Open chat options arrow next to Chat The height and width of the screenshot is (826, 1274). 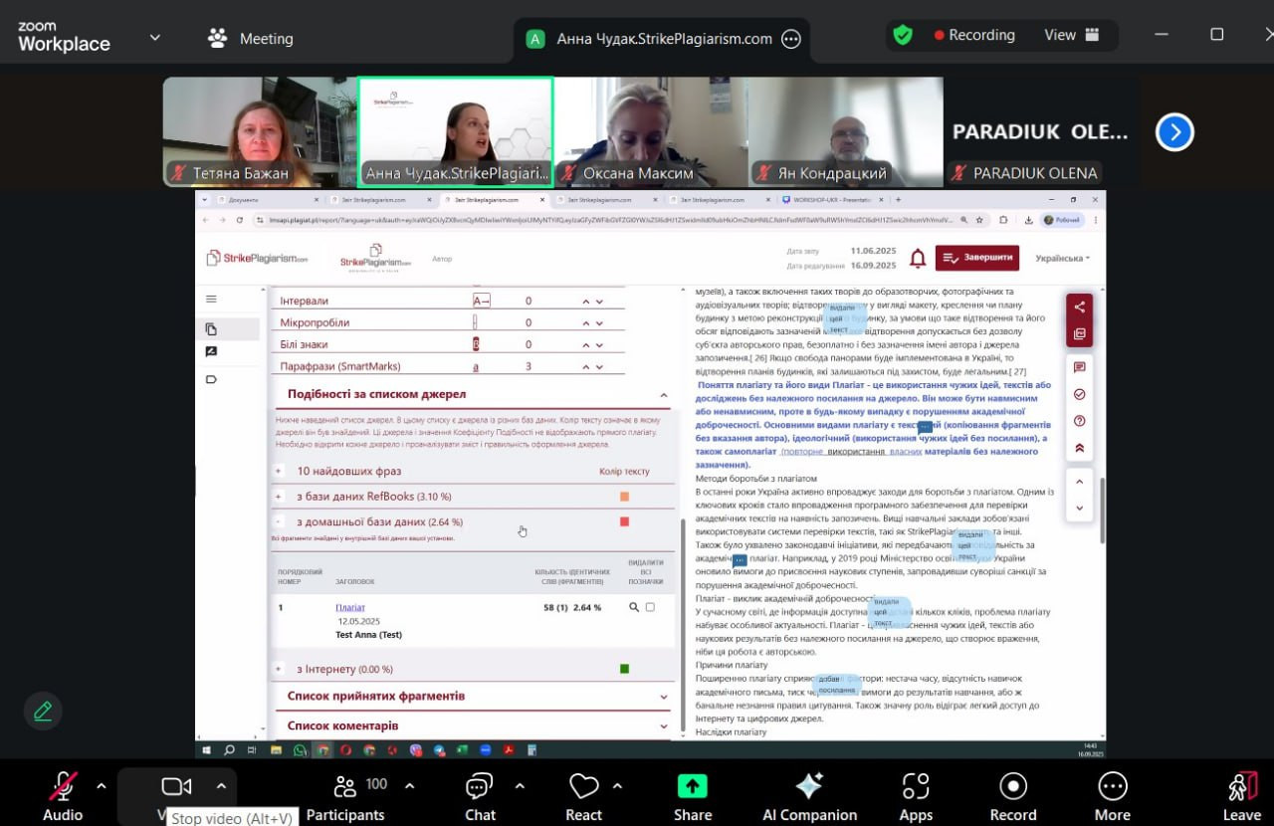(x=520, y=786)
